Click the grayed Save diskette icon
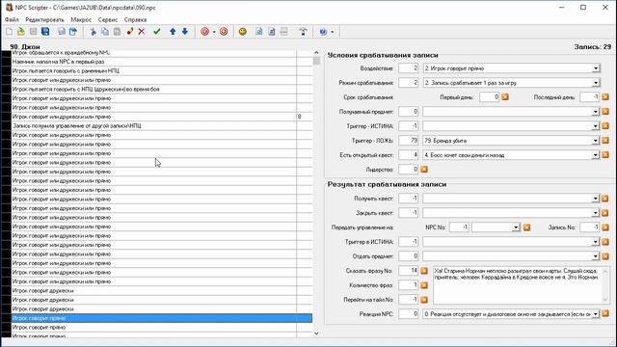This screenshot has height=347, width=617. [33, 32]
